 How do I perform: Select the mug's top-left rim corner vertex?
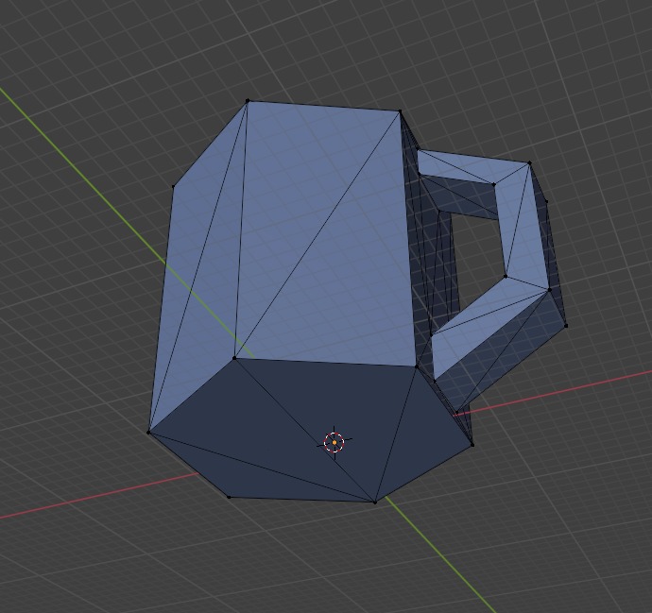coord(248,100)
